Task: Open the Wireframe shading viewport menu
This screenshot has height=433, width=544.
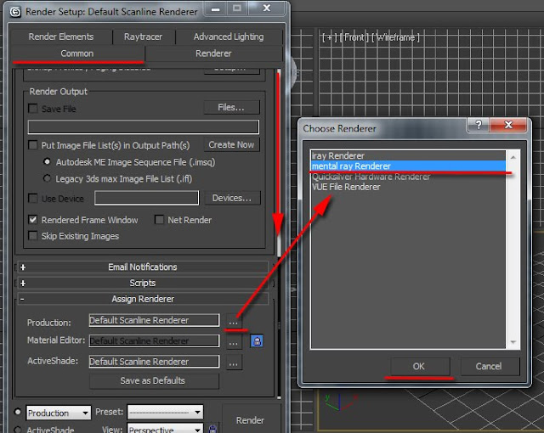Action: (395, 37)
